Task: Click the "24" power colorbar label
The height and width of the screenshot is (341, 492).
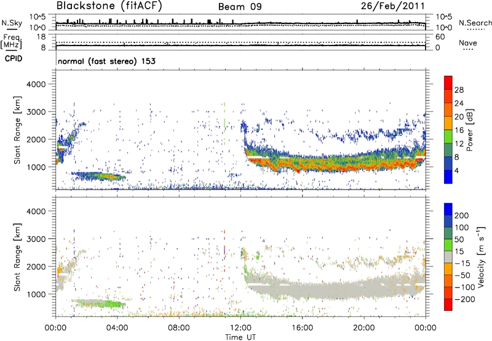Action: coord(459,103)
